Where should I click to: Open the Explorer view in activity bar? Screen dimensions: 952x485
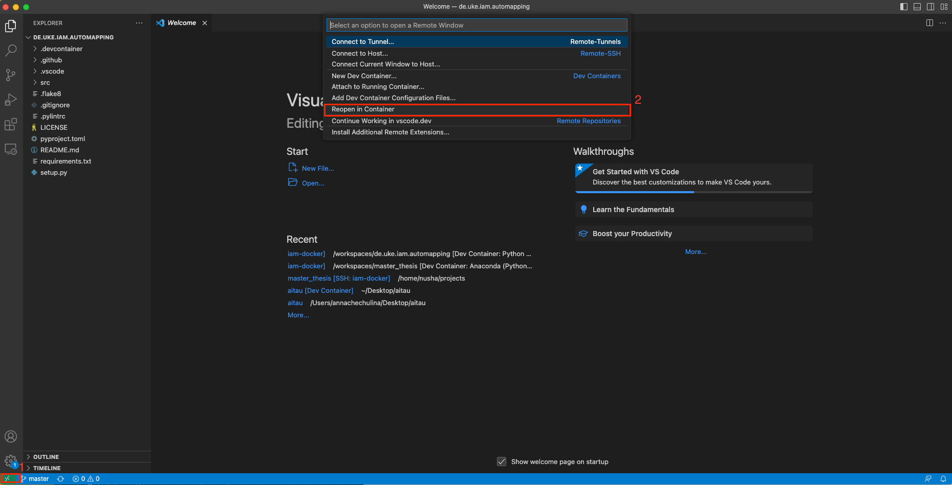[x=11, y=26]
